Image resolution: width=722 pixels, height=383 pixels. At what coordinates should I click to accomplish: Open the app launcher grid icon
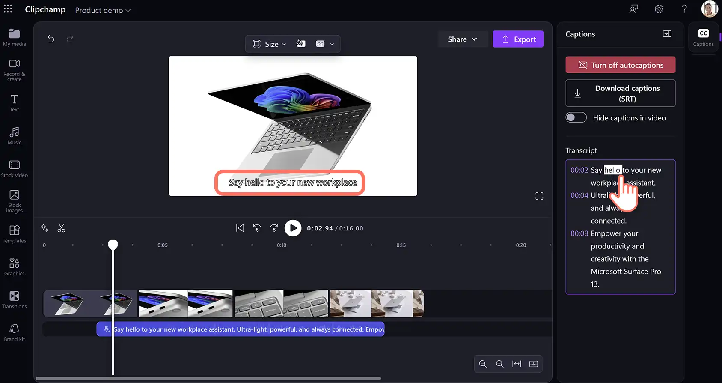point(8,9)
